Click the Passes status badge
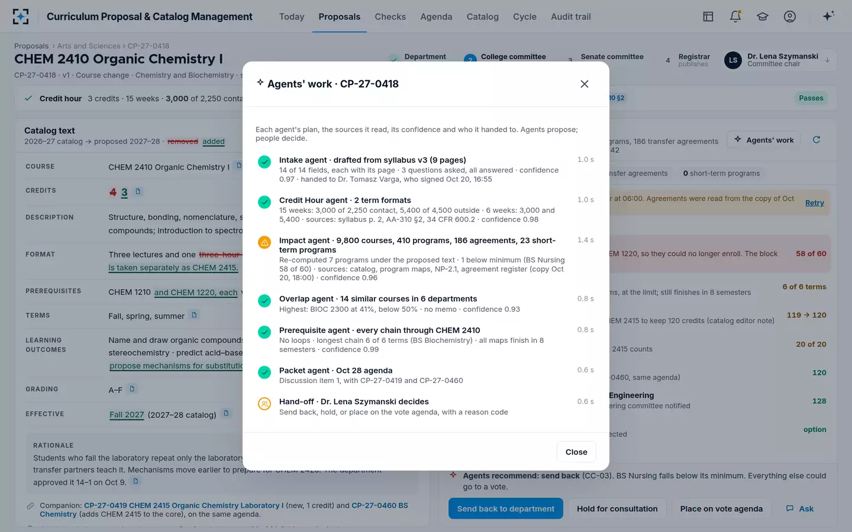 click(811, 98)
